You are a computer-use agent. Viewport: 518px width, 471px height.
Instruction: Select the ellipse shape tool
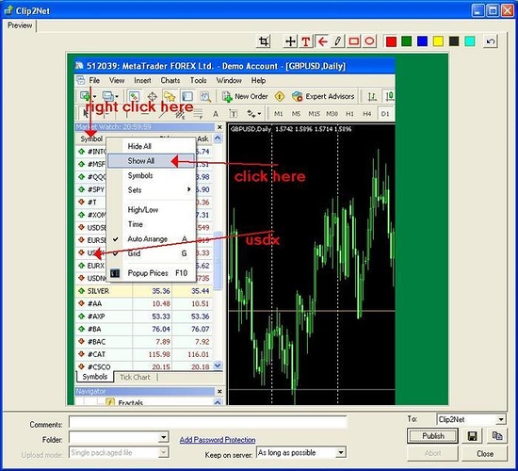pyautogui.click(x=369, y=41)
